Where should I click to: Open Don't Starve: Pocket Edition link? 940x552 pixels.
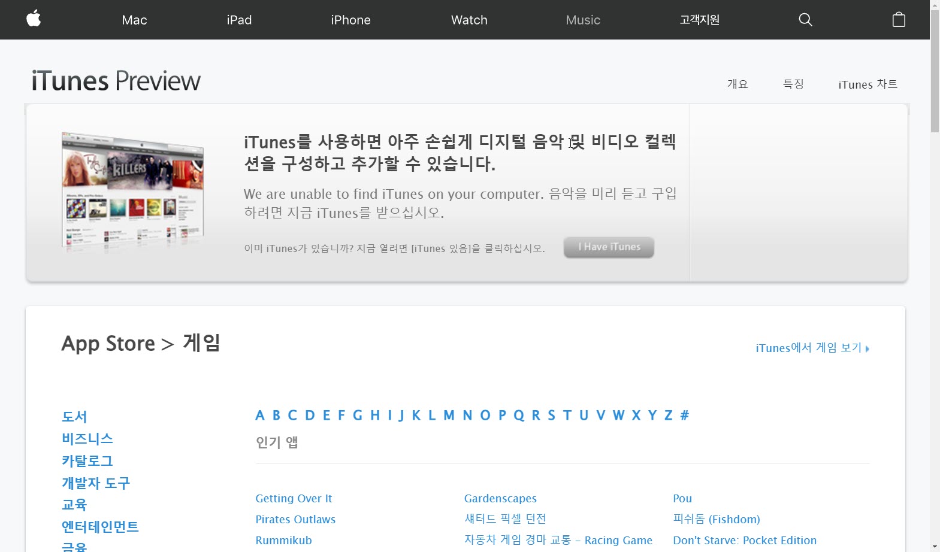pos(745,540)
